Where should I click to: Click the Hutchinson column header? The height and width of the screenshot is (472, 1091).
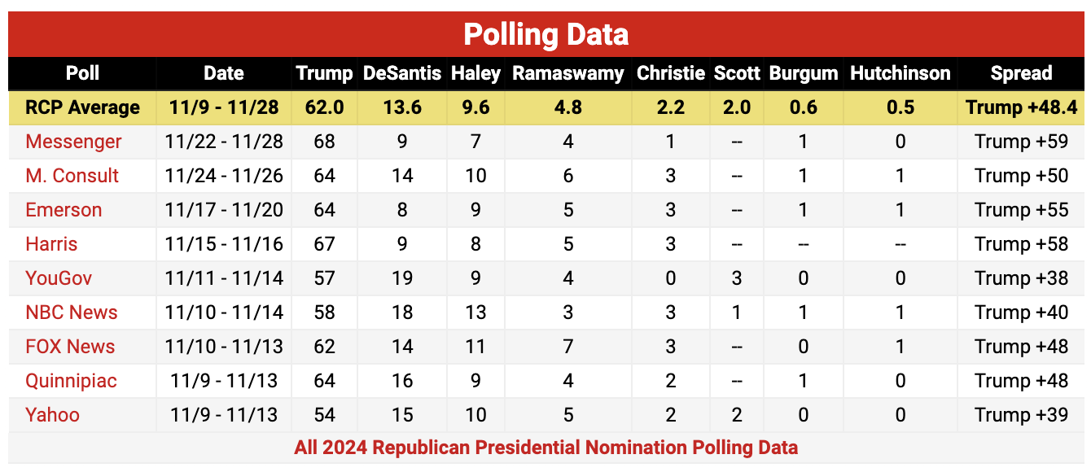[900, 73]
